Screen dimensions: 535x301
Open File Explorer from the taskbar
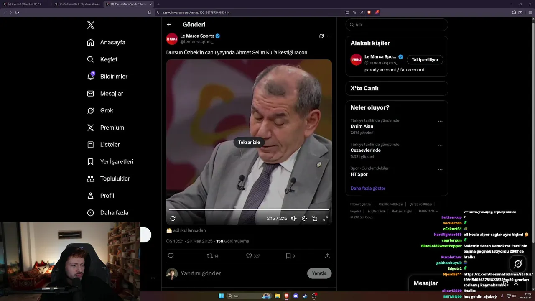point(277,296)
